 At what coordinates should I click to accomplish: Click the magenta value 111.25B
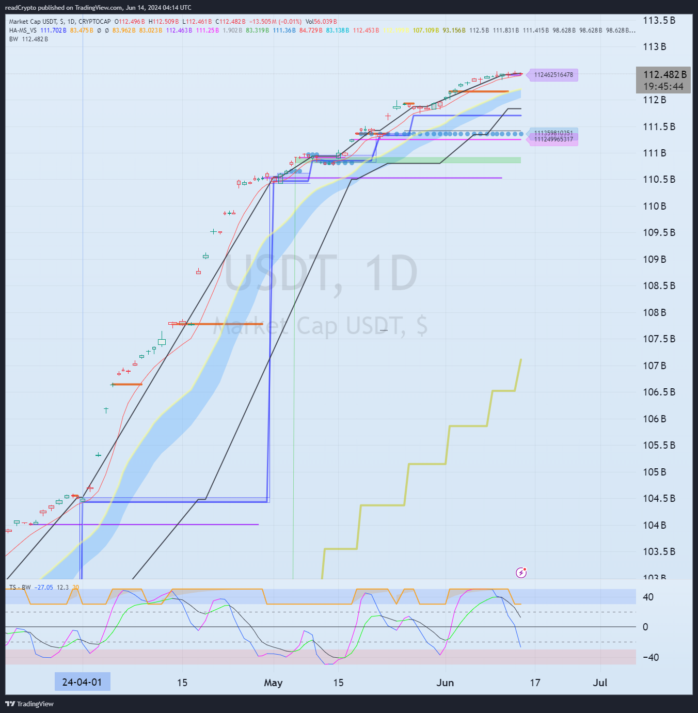click(x=208, y=30)
